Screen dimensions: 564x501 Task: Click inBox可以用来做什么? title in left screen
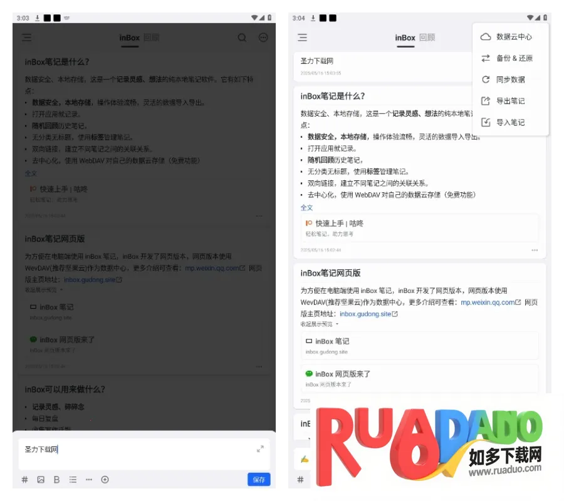[x=65, y=390]
